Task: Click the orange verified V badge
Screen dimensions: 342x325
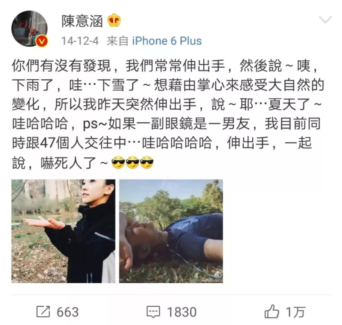Action: coord(42,41)
